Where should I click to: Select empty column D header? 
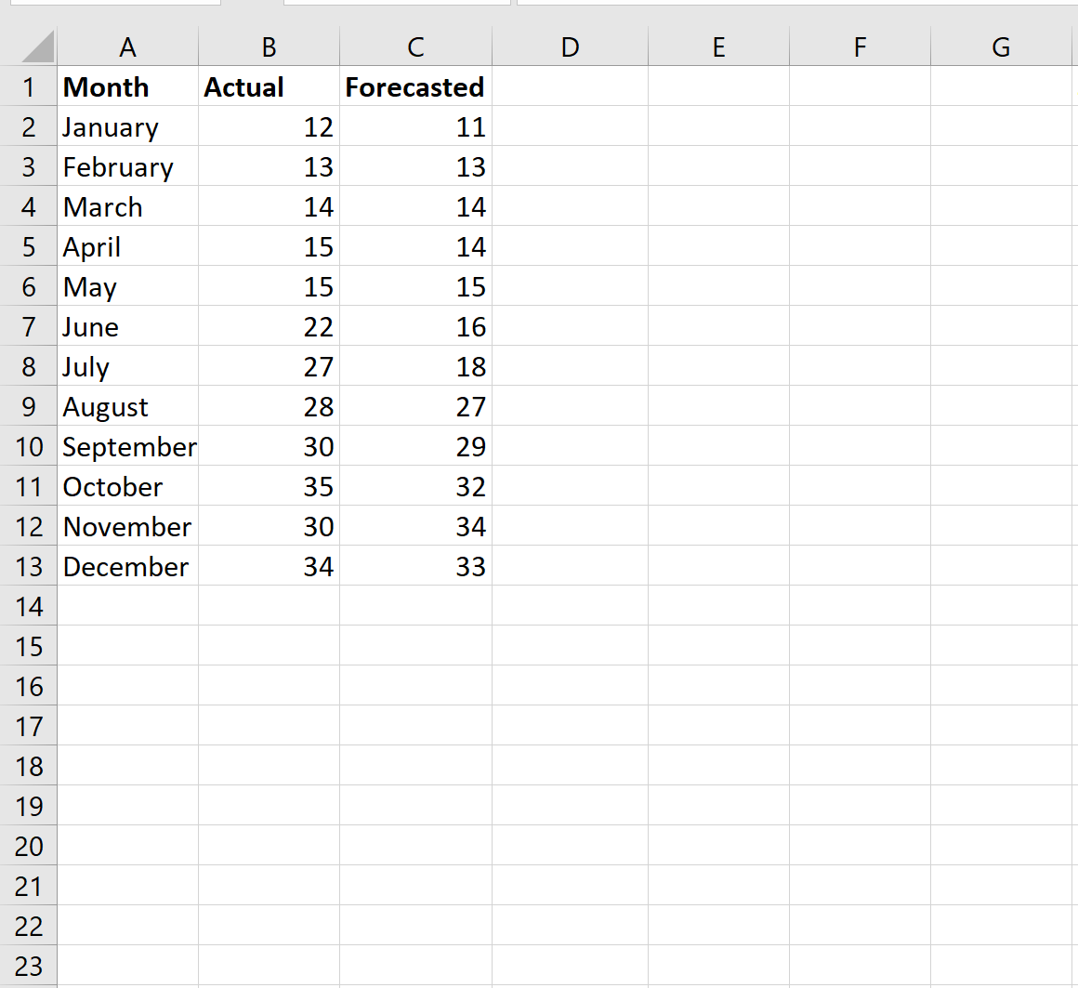[x=570, y=46]
